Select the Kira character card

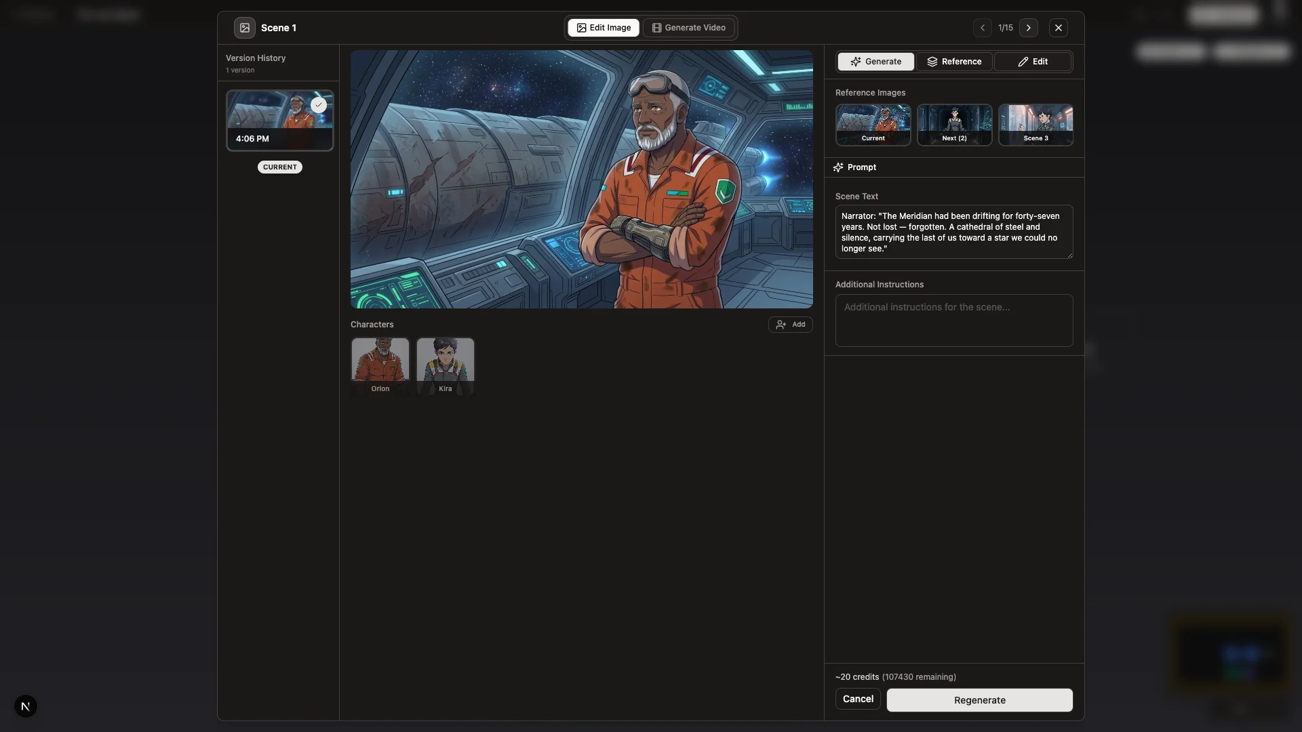click(445, 366)
